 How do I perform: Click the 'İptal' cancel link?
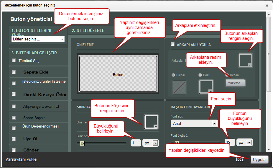tap(240, 159)
